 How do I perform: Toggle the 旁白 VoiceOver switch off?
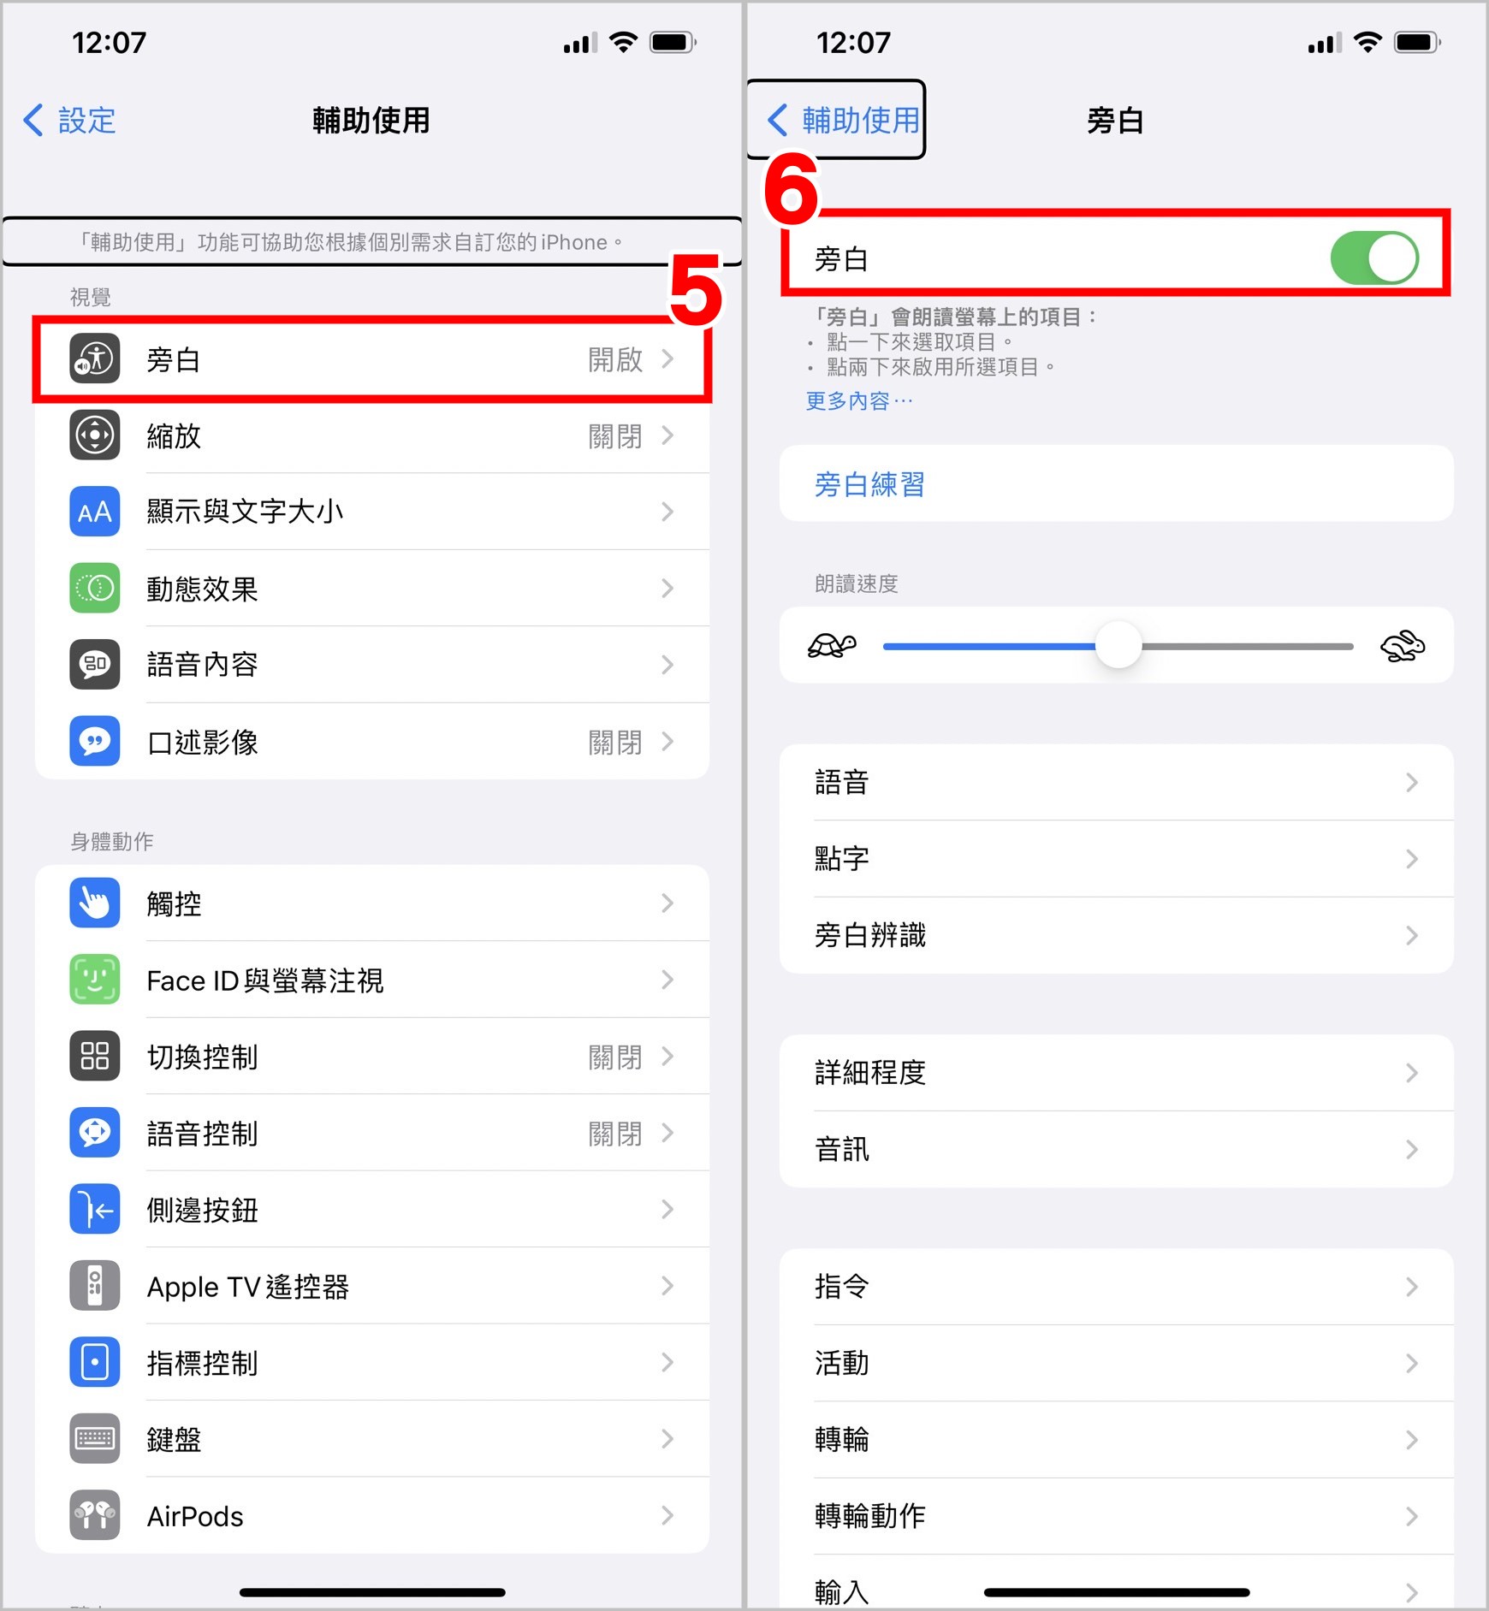tap(1374, 258)
